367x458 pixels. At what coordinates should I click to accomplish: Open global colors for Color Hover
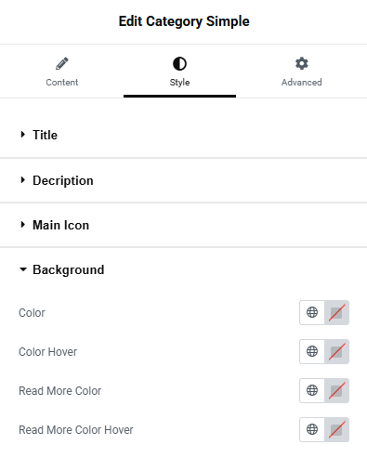click(312, 351)
